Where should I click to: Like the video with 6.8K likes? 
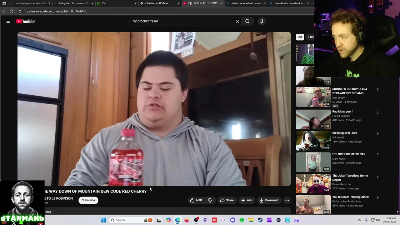pyautogui.click(x=196, y=200)
